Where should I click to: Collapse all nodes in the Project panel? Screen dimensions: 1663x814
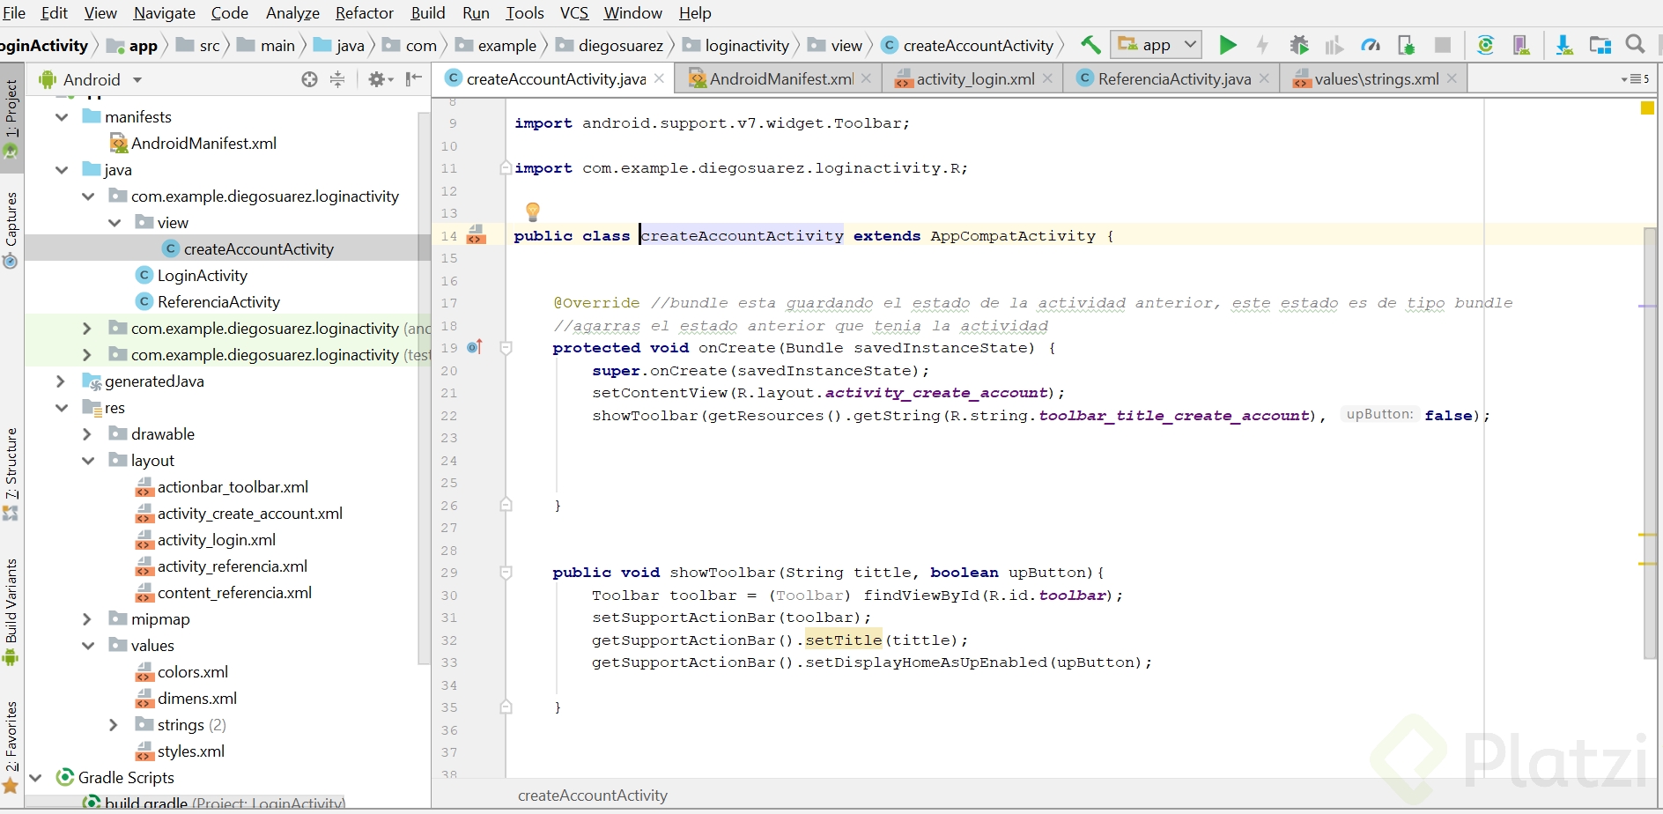click(x=337, y=79)
